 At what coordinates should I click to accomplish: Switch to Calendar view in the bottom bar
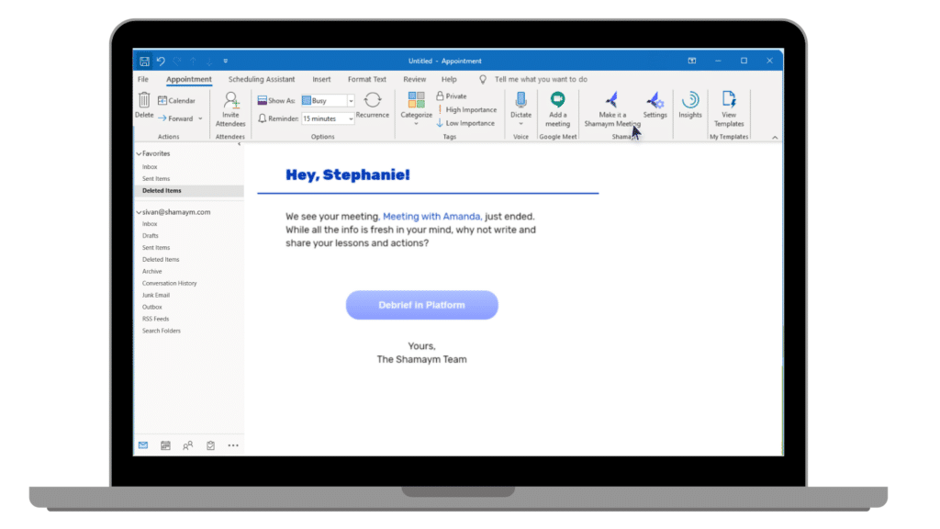165,445
